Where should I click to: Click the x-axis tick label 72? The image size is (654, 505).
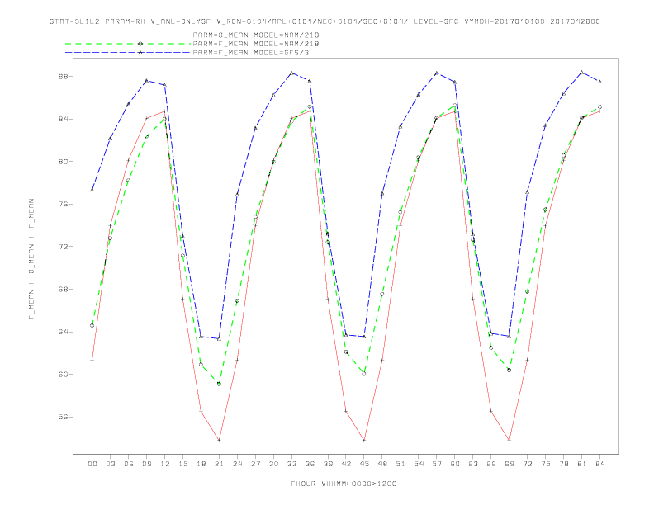point(527,464)
